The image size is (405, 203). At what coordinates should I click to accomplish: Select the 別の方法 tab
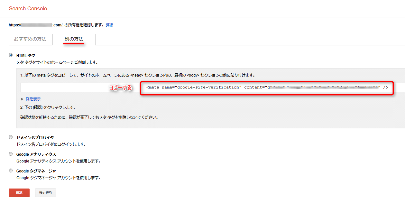point(74,39)
